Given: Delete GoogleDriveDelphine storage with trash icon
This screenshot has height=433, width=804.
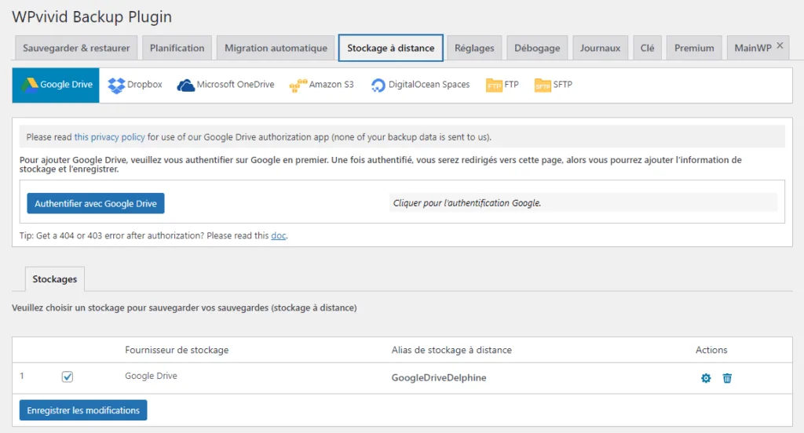Looking at the screenshot, I should [727, 378].
